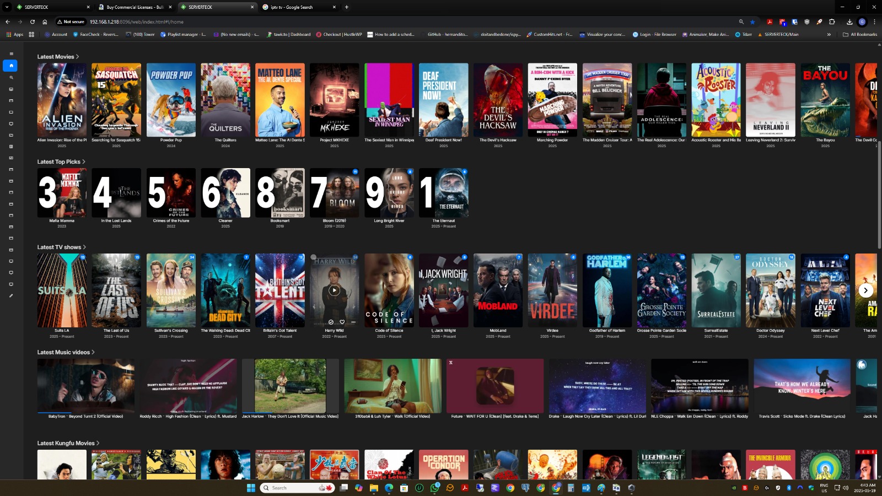Click the browser back arrow
This screenshot has width=882, height=496.
(8, 21)
